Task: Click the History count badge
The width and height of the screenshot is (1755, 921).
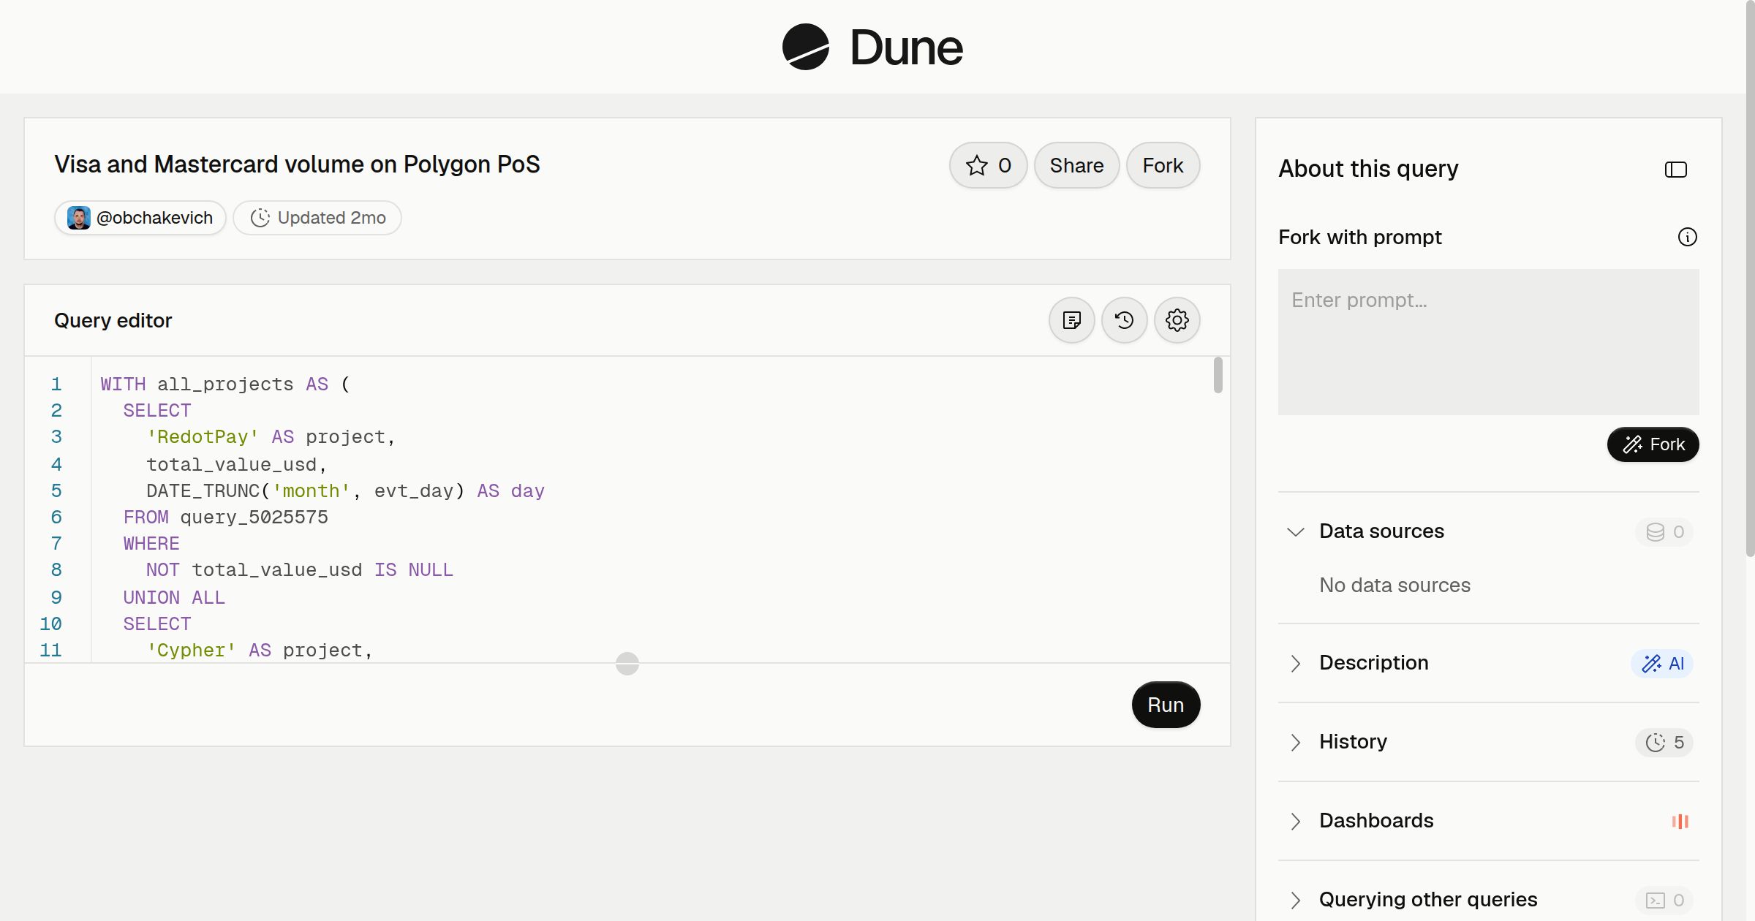Action: pos(1664,742)
